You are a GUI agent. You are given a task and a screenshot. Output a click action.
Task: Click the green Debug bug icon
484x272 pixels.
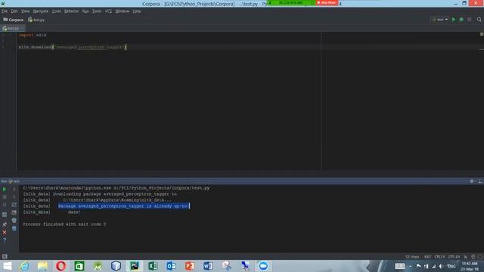pos(461,20)
